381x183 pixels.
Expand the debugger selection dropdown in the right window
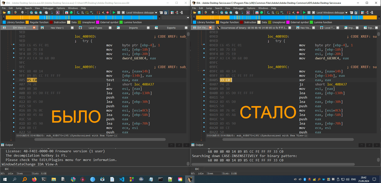tap(346, 13)
